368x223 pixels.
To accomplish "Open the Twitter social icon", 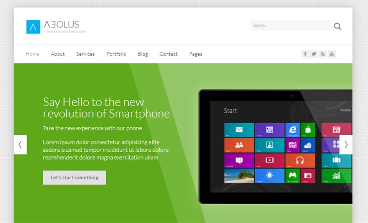I will [x=314, y=54].
